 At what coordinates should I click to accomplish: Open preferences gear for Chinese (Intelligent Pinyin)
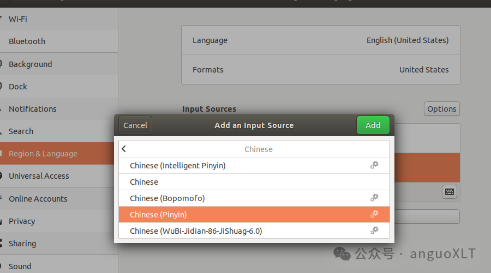coord(374,165)
